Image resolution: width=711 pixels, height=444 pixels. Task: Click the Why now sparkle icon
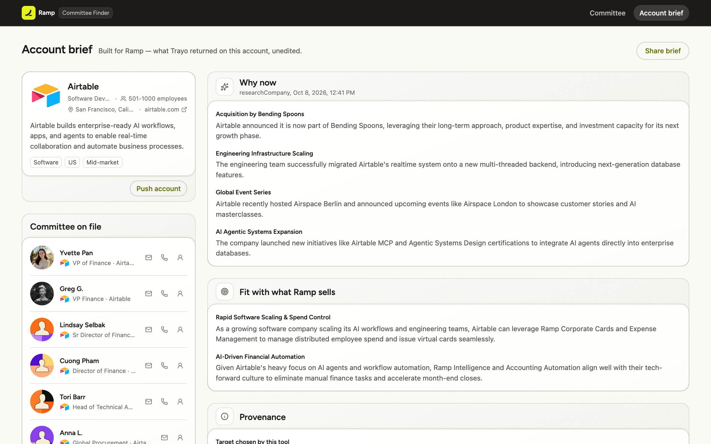(x=224, y=87)
